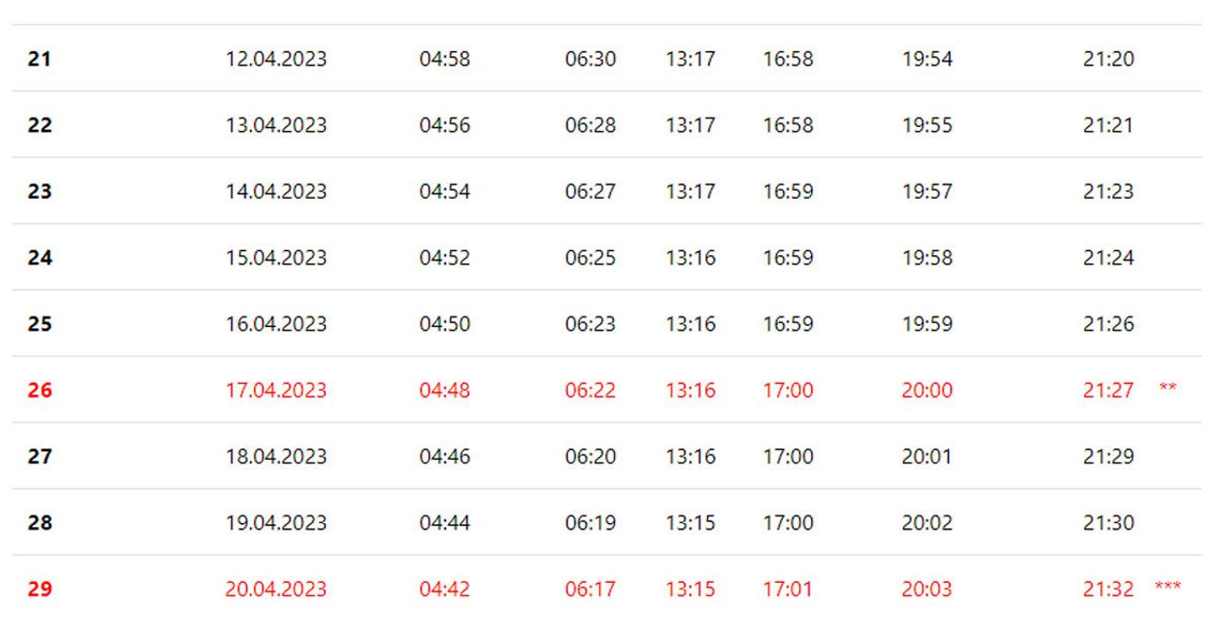
Task: Click the red date 20.04.2023
Action: (x=276, y=590)
